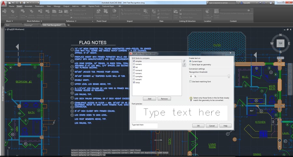Click the Remove button under the font list
The width and height of the screenshot is (293, 157).
pos(164,99)
